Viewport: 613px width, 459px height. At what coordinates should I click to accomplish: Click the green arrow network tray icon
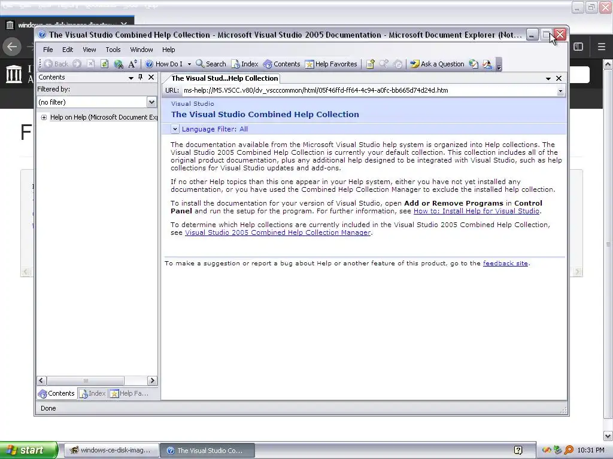558,451
